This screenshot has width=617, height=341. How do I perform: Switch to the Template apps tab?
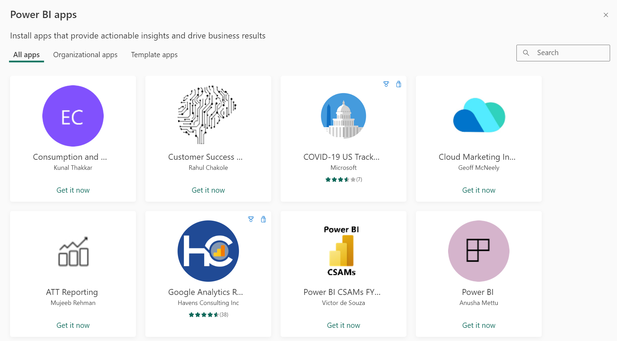point(154,55)
